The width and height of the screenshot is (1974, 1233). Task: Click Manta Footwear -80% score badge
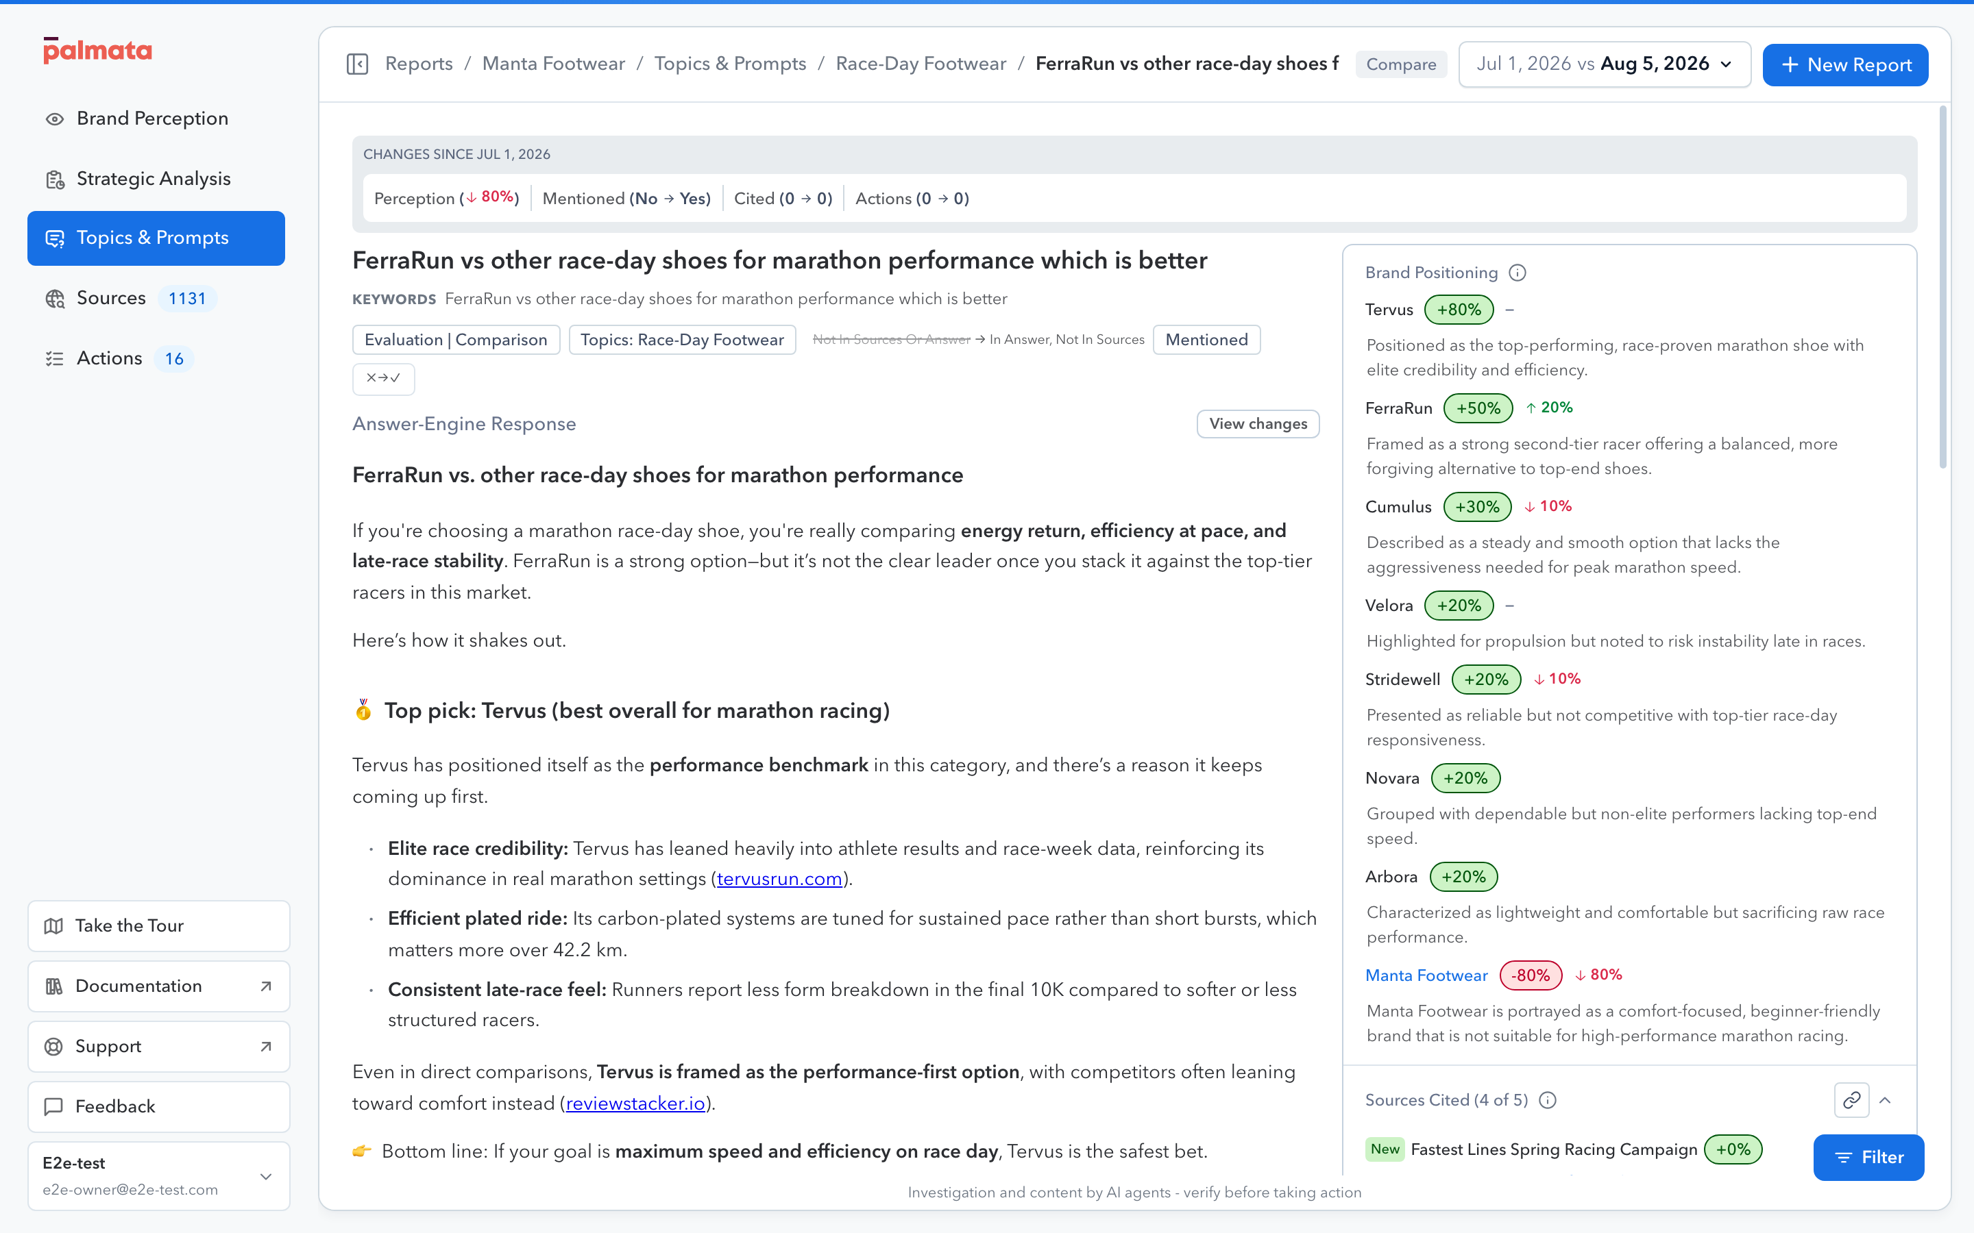click(x=1531, y=975)
